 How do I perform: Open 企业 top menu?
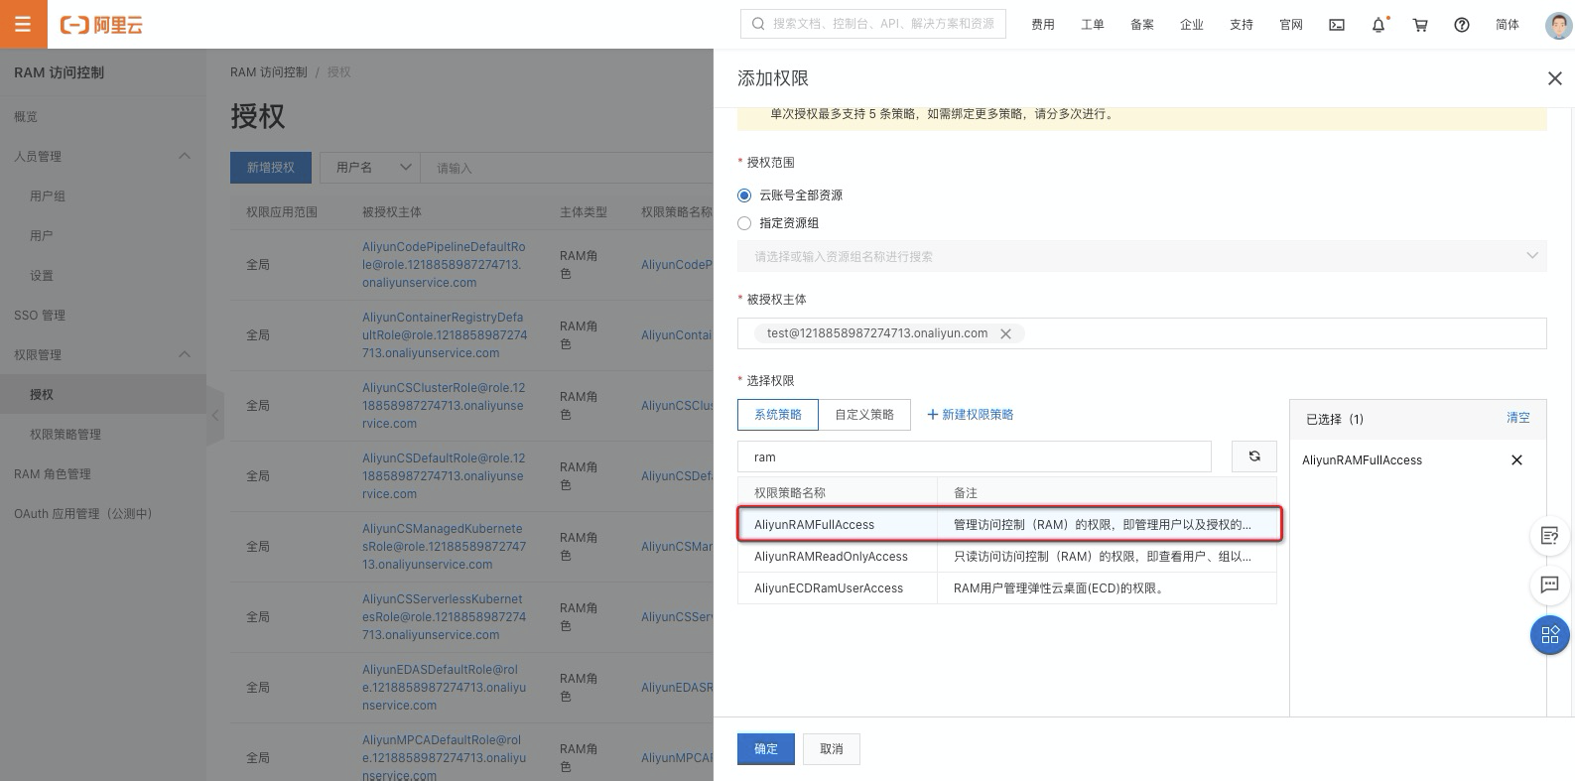[x=1192, y=25]
